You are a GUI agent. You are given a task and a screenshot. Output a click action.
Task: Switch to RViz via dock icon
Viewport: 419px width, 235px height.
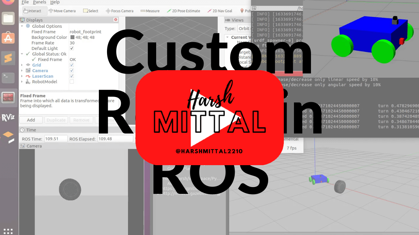pyautogui.click(x=8, y=117)
